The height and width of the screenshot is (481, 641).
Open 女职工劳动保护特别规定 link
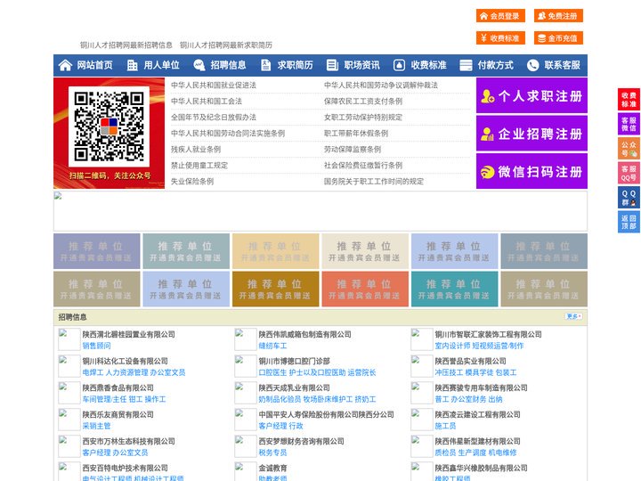point(363,117)
